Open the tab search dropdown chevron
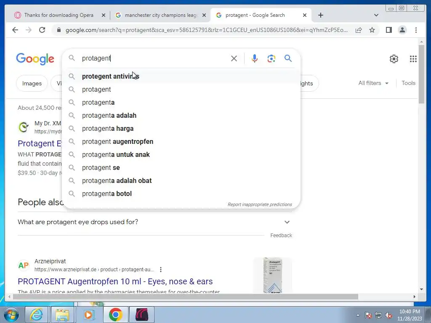The width and height of the screenshot is (431, 323). coord(376,15)
